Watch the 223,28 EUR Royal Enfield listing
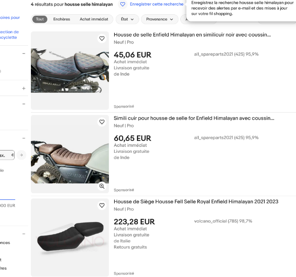 pyautogui.click(x=102, y=205)
